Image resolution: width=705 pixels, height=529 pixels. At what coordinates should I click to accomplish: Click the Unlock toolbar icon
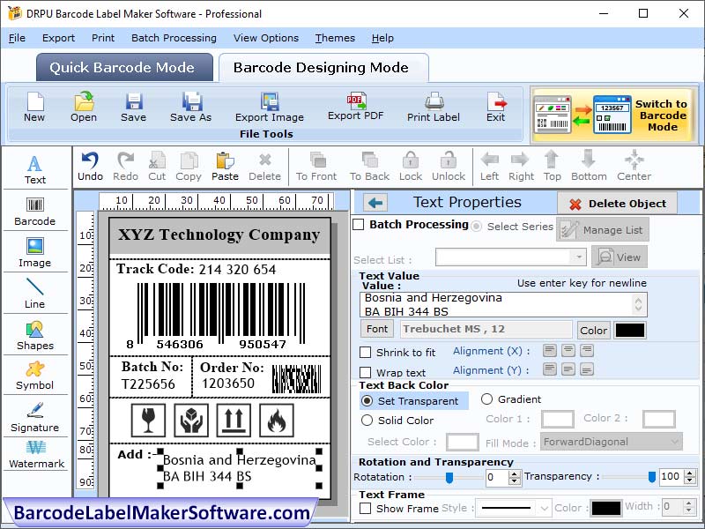(x=449, y=167)
